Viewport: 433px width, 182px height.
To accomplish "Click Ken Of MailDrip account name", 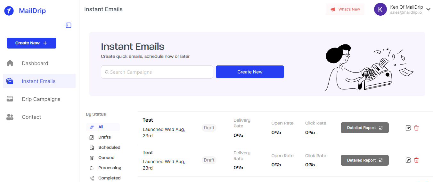I will [x=406, y=7].
